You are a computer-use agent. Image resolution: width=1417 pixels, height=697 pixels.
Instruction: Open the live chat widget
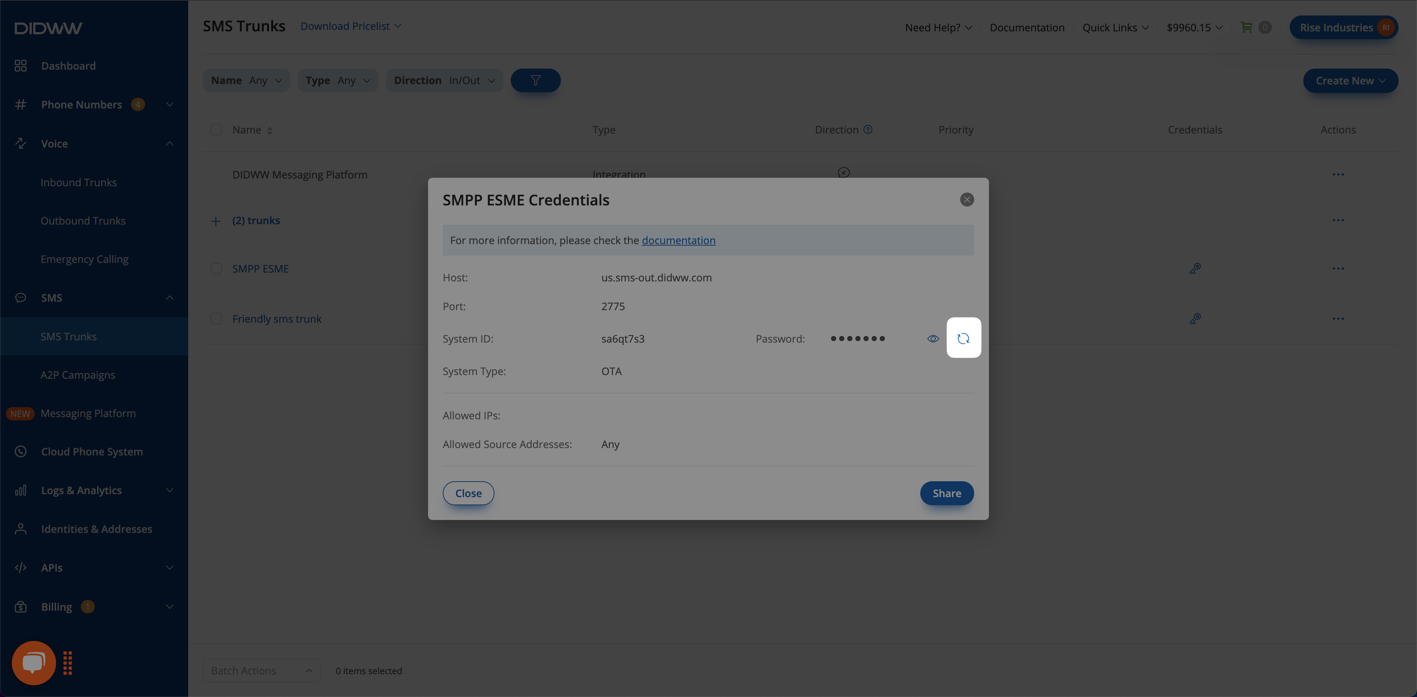(34, 663)
